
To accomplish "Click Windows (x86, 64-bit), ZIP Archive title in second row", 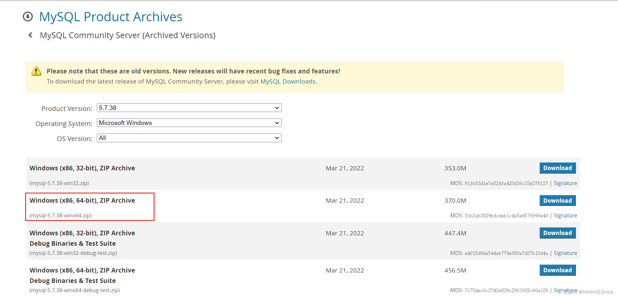I will coord(82,200).
